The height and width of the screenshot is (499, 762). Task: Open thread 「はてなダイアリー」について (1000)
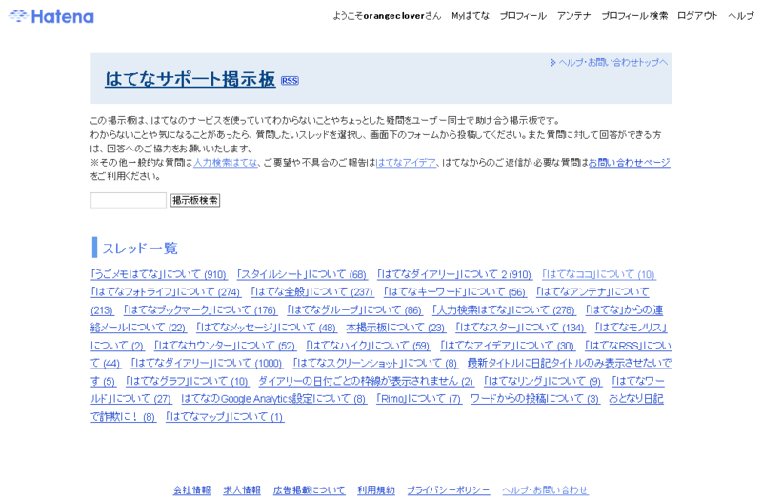click(207, 364)
